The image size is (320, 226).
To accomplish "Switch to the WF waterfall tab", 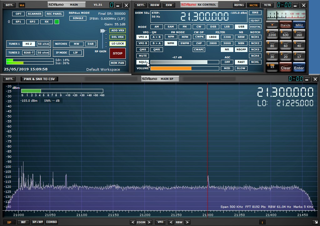I will tap(23, 222).
